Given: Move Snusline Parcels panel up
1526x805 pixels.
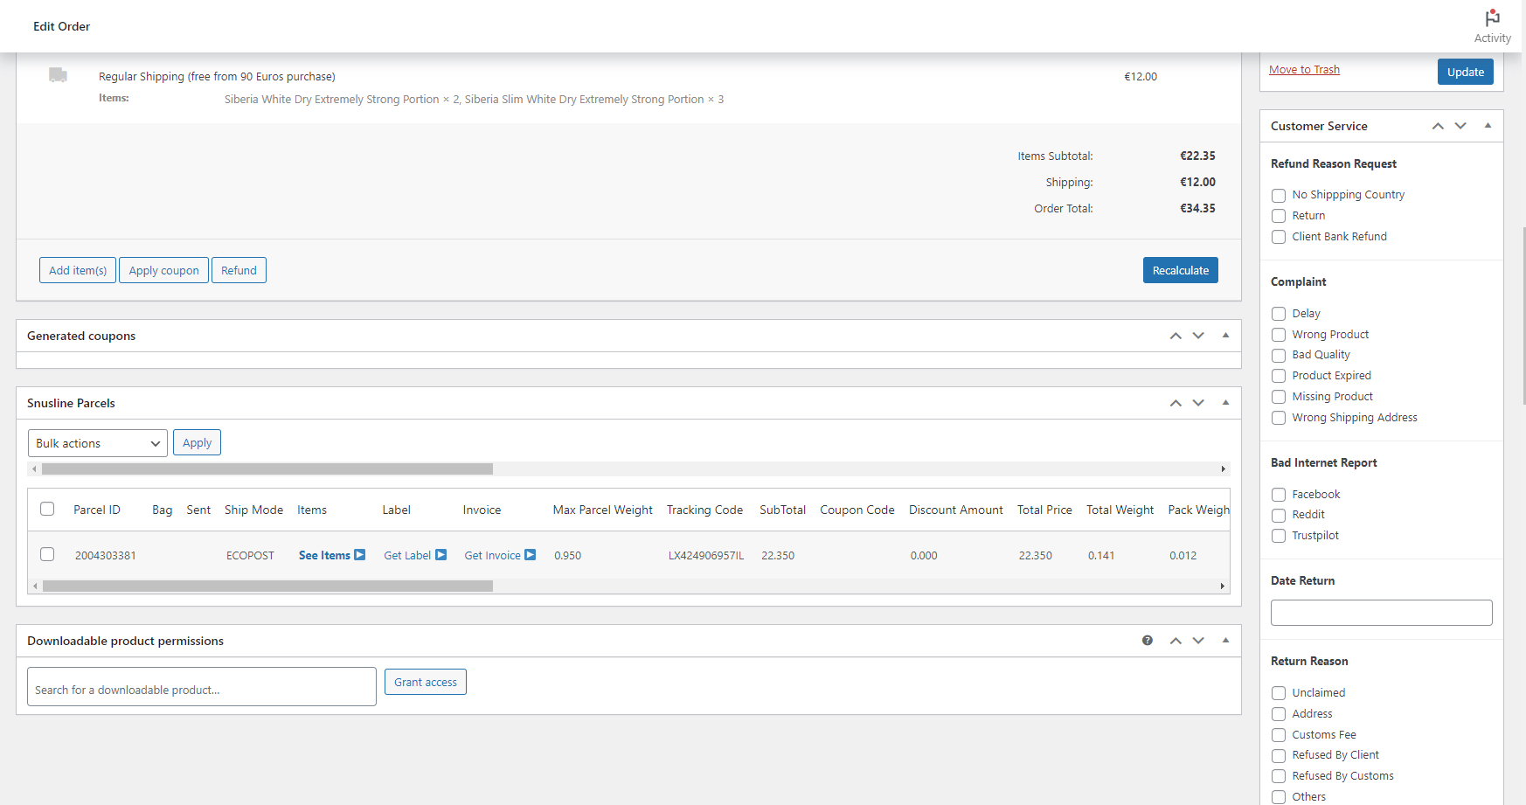Looking at the screenshot, I should [x=1176, y=403].
